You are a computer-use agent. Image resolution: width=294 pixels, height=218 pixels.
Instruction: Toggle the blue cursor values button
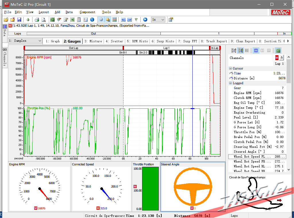point(256,50)
